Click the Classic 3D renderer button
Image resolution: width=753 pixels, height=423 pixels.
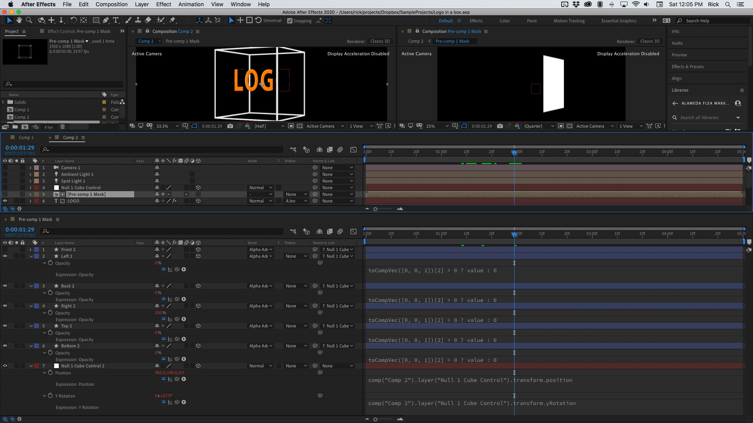tap(380, 41)
